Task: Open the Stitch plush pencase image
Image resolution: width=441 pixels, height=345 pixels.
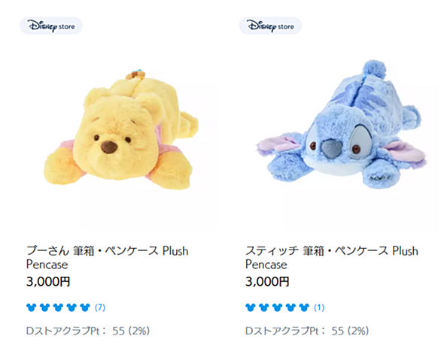Action: tap(342, 125)
